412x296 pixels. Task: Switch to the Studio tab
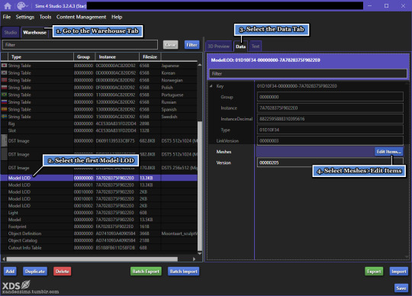(x=10, y=32)
